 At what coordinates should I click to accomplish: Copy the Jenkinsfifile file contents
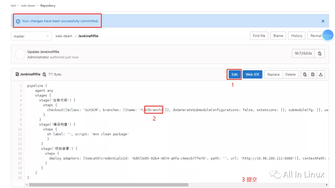point(305,74)
